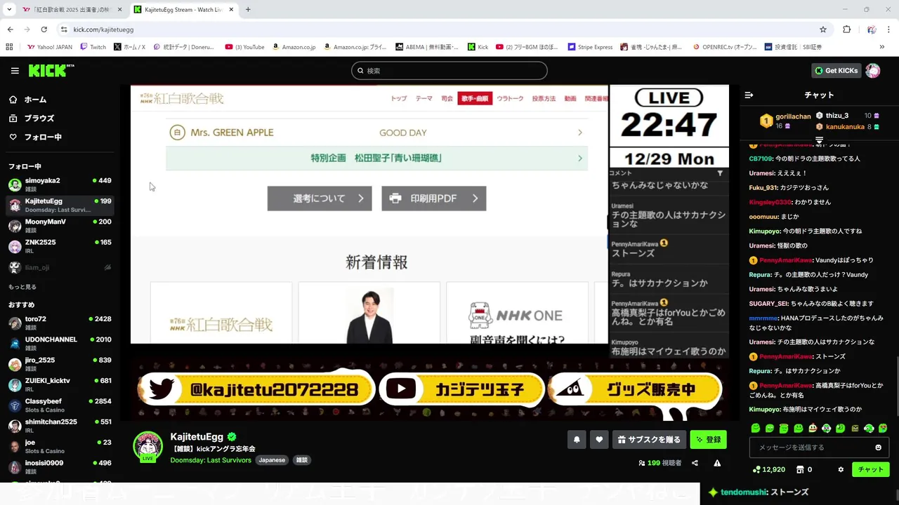This screenshot has height=505, width=899.
Task: Open the browser extensions puzzle icon
Action: click(846, 29)
